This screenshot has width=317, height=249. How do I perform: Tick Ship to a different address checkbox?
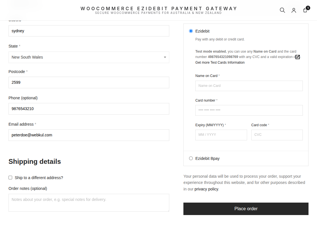click(x=10, y=177)
